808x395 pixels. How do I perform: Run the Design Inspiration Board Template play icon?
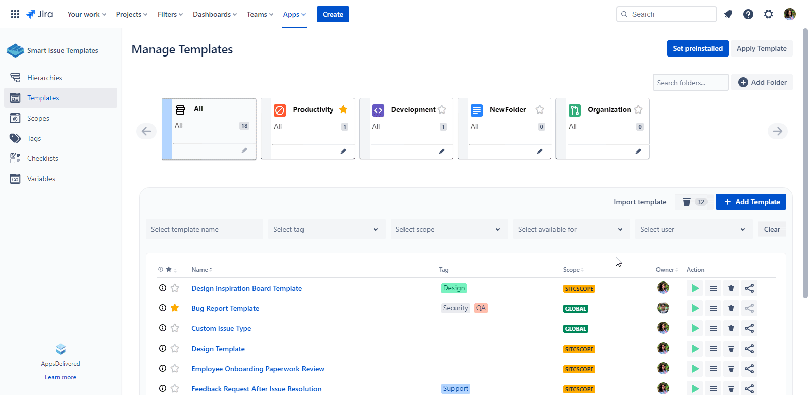tap(695, 288)
